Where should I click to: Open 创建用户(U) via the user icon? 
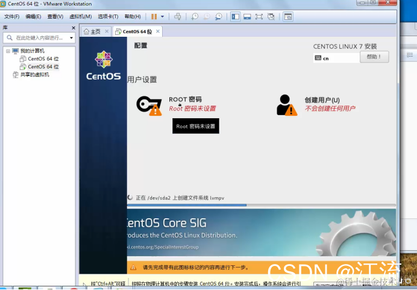click(287, 105)
